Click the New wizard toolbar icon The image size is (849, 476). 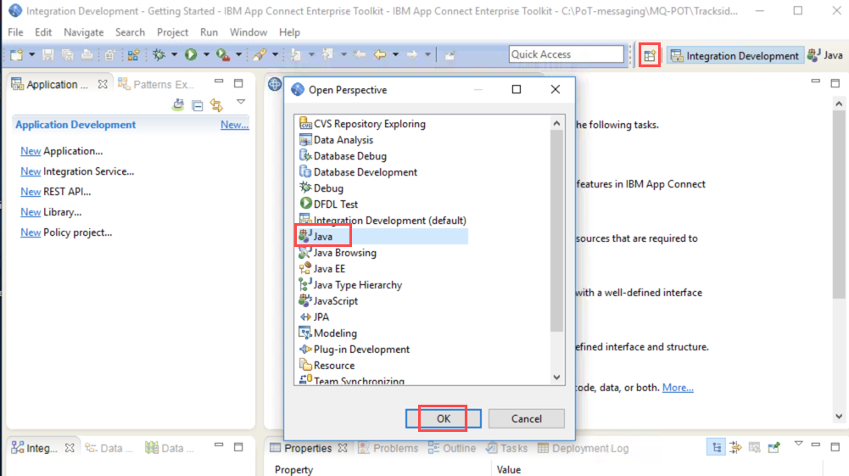(x=16, y=54)
